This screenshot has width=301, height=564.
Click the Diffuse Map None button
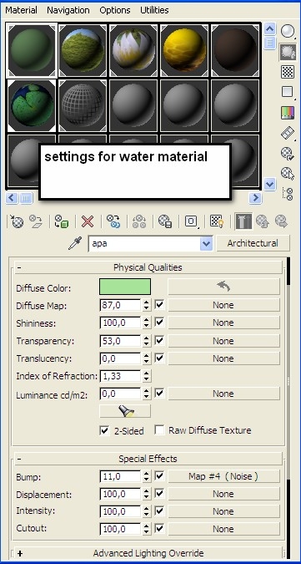[223, 305]
